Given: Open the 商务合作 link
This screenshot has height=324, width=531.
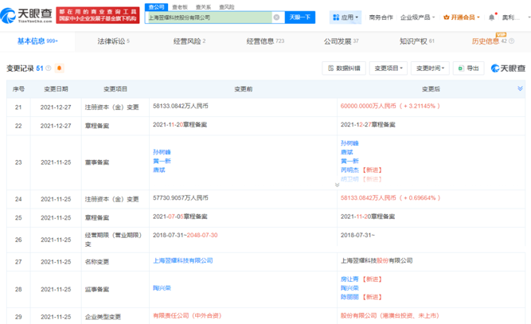Looking at the screenshot, I should pyautogui.click(x=381, y=17).
